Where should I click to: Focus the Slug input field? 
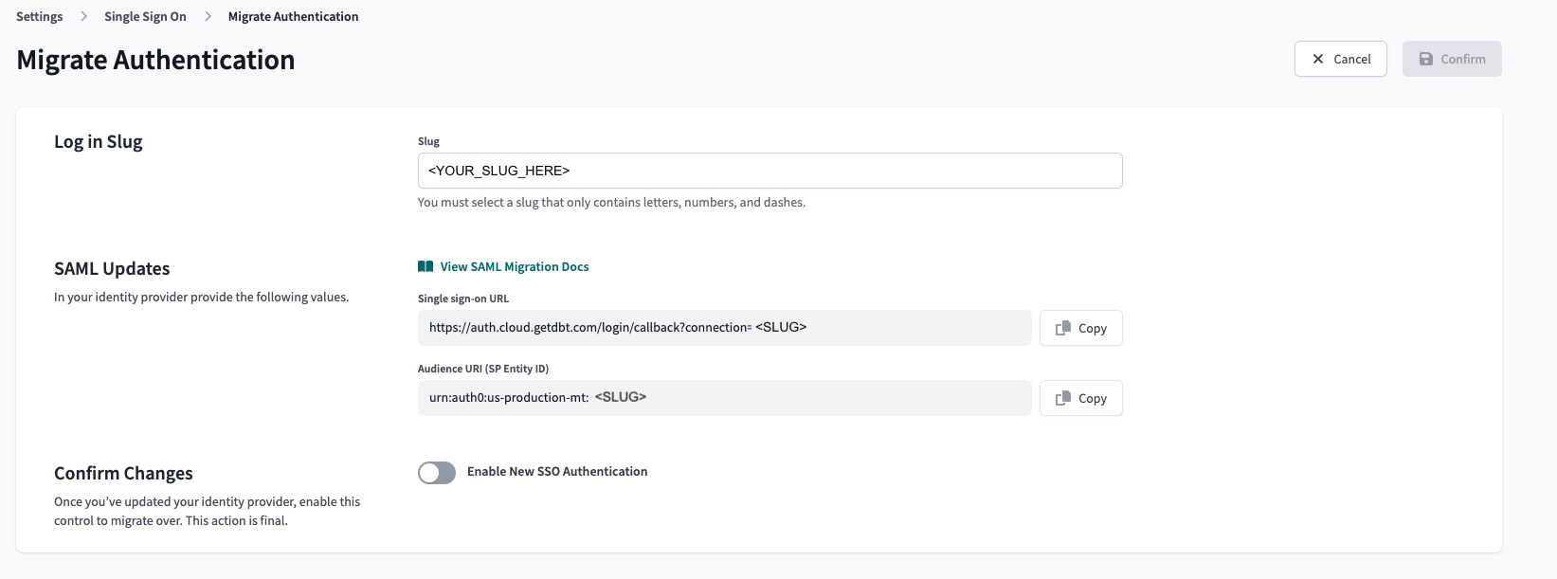coord(769,171)
